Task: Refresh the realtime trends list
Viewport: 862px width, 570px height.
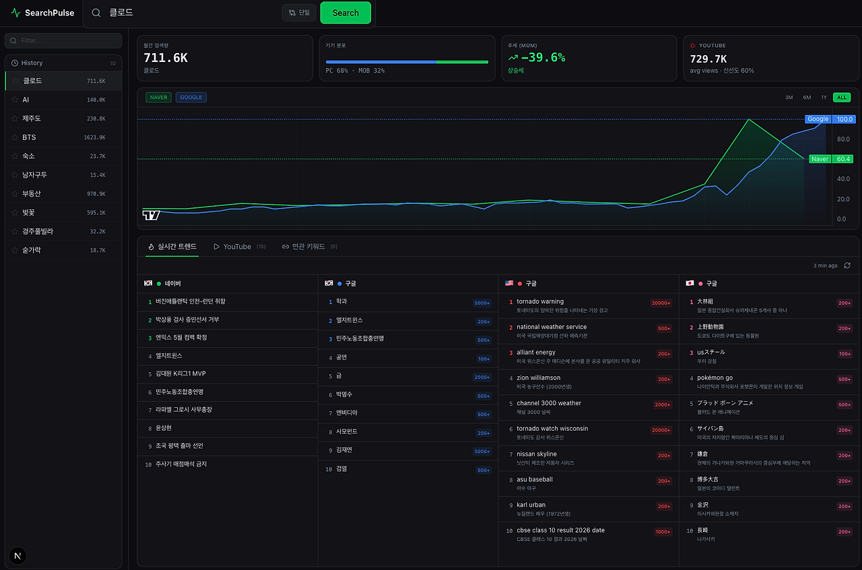Action: 847,266
